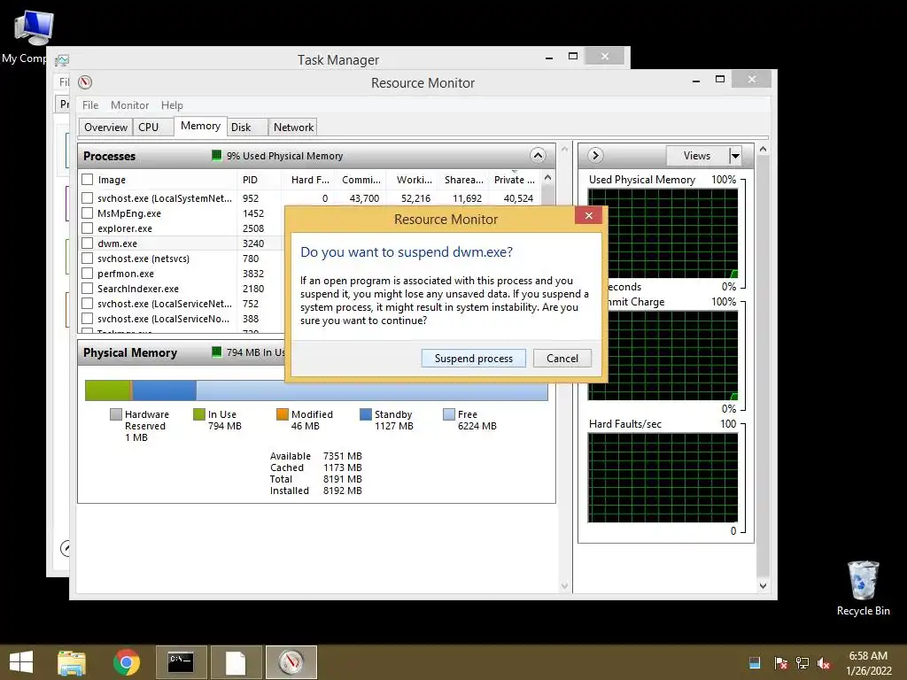Click the Hard Faults/sec graph
907x680 pixels.
(x=663, y=477)
